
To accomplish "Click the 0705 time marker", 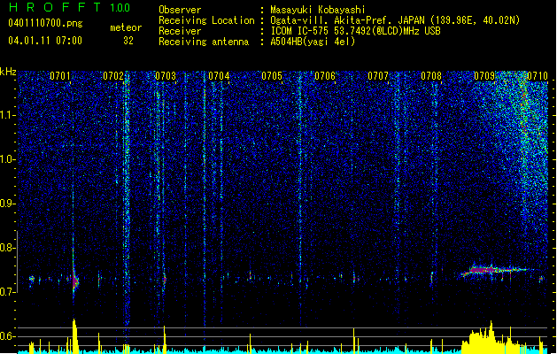I will pyautogui.click(x=272, y=76).
